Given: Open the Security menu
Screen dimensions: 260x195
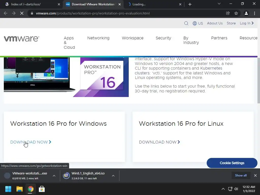Looking at the screenshot, I should click(x=163, y=38).
